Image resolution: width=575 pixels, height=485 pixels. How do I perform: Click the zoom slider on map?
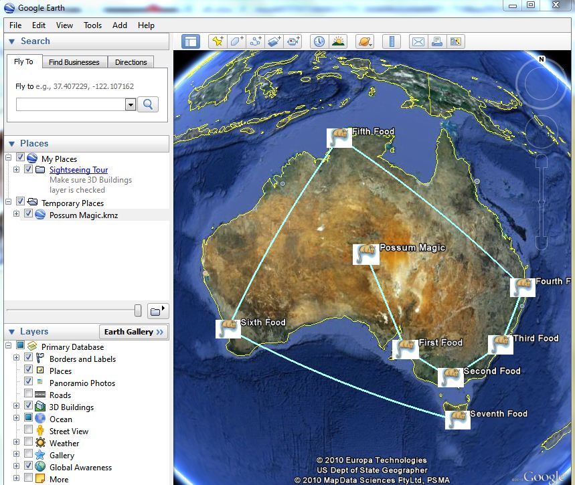[x=542, y=202]
